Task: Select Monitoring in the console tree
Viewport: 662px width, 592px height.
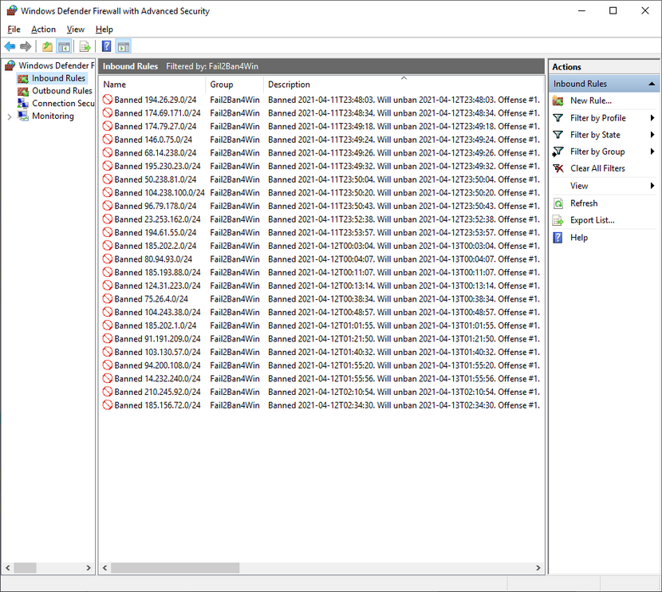Action: pyautogui.click(x=53, y=116)
